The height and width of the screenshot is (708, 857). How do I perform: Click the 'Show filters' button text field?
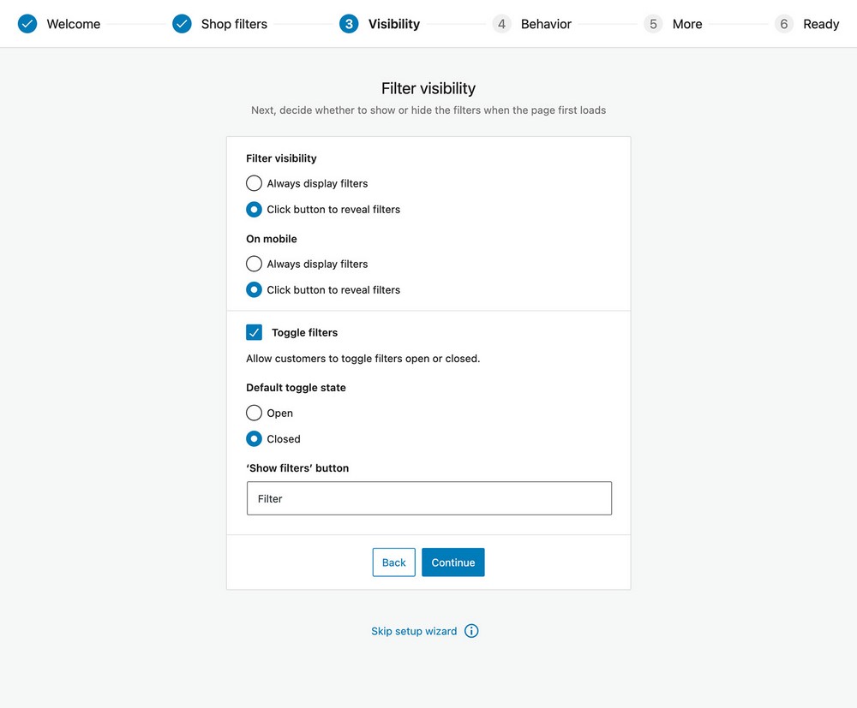[x=429, y=498]
